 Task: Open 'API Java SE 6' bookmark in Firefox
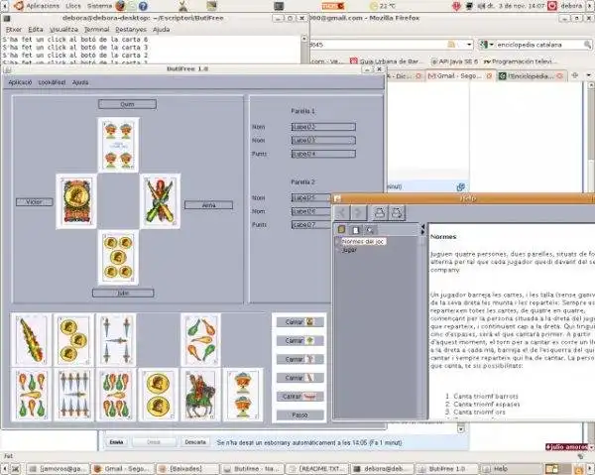[454, 61]
